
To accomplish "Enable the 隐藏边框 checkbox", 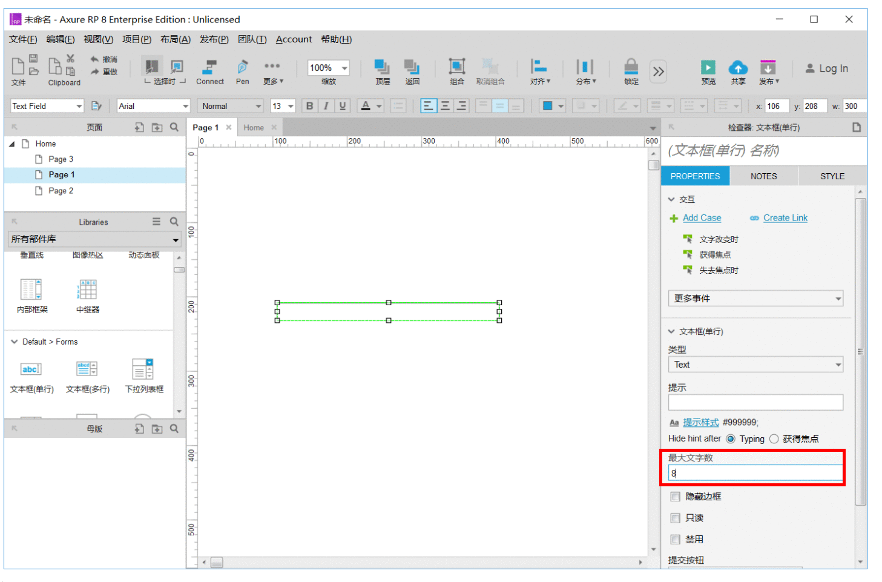I will pos(676,497).
